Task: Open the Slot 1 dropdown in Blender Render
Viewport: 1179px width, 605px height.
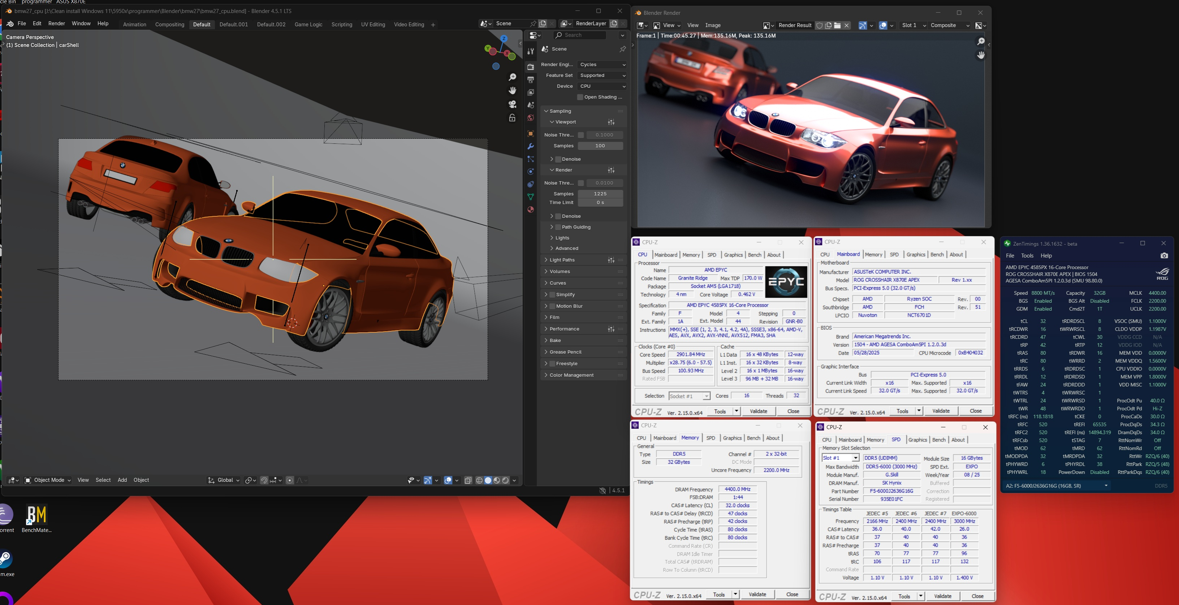Action: (914, 26)
